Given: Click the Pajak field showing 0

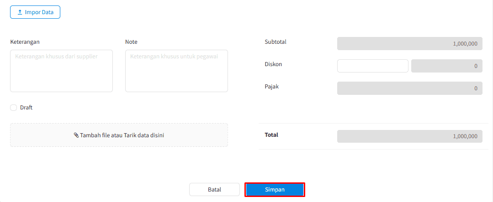Looking at the screenshot, I should [409, 88].
